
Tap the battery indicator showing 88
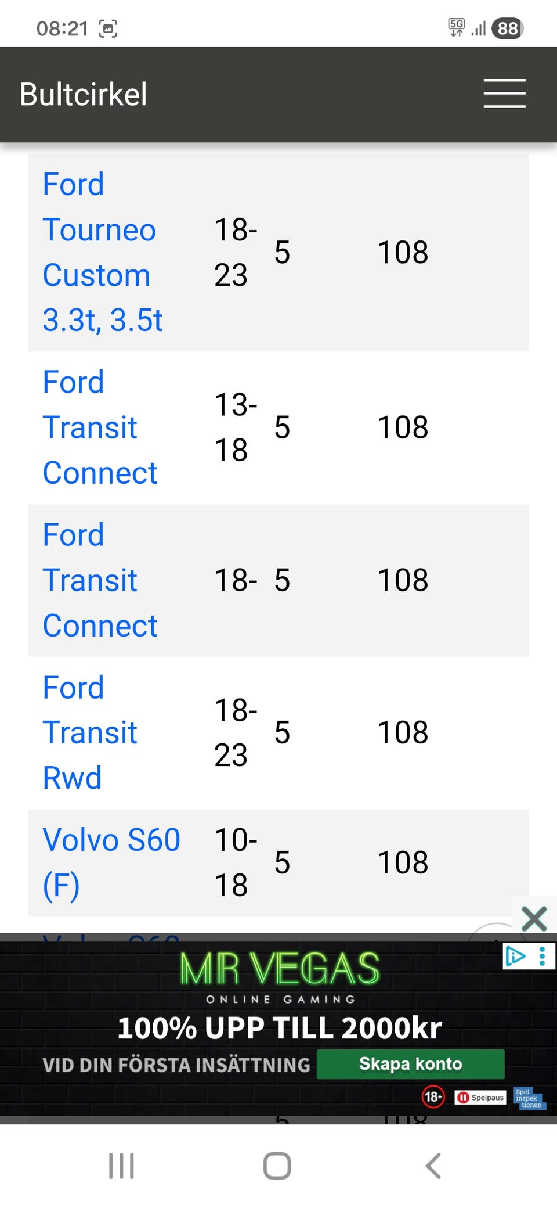(x=507, y=28)
